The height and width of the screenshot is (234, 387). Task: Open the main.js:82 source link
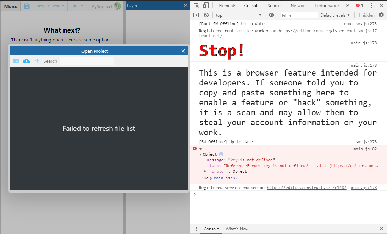(365, 149)
